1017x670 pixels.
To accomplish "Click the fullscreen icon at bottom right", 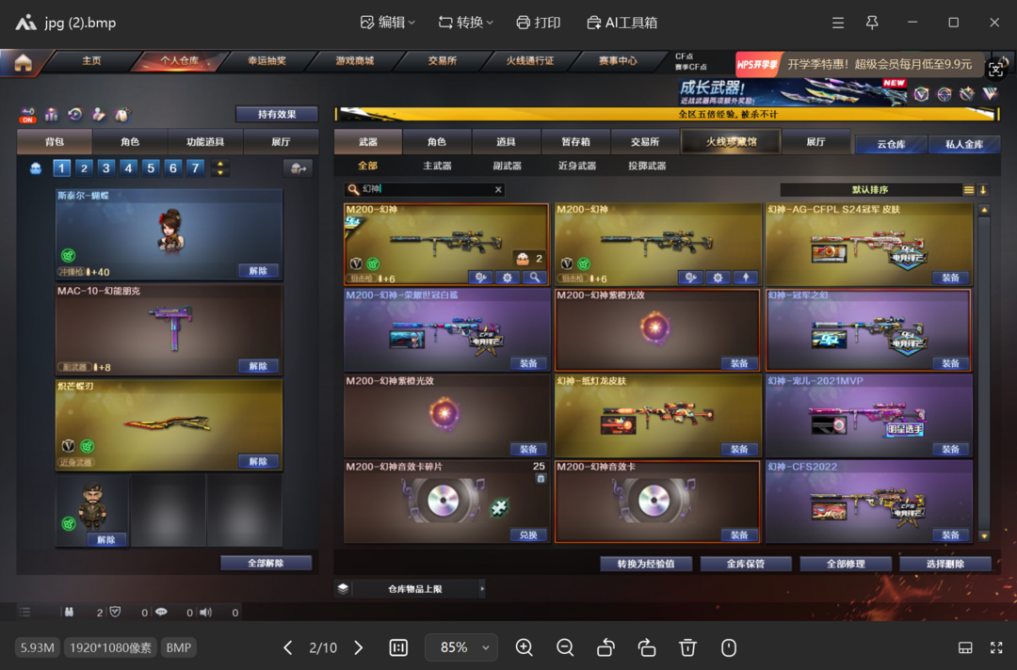I will 996,647.
